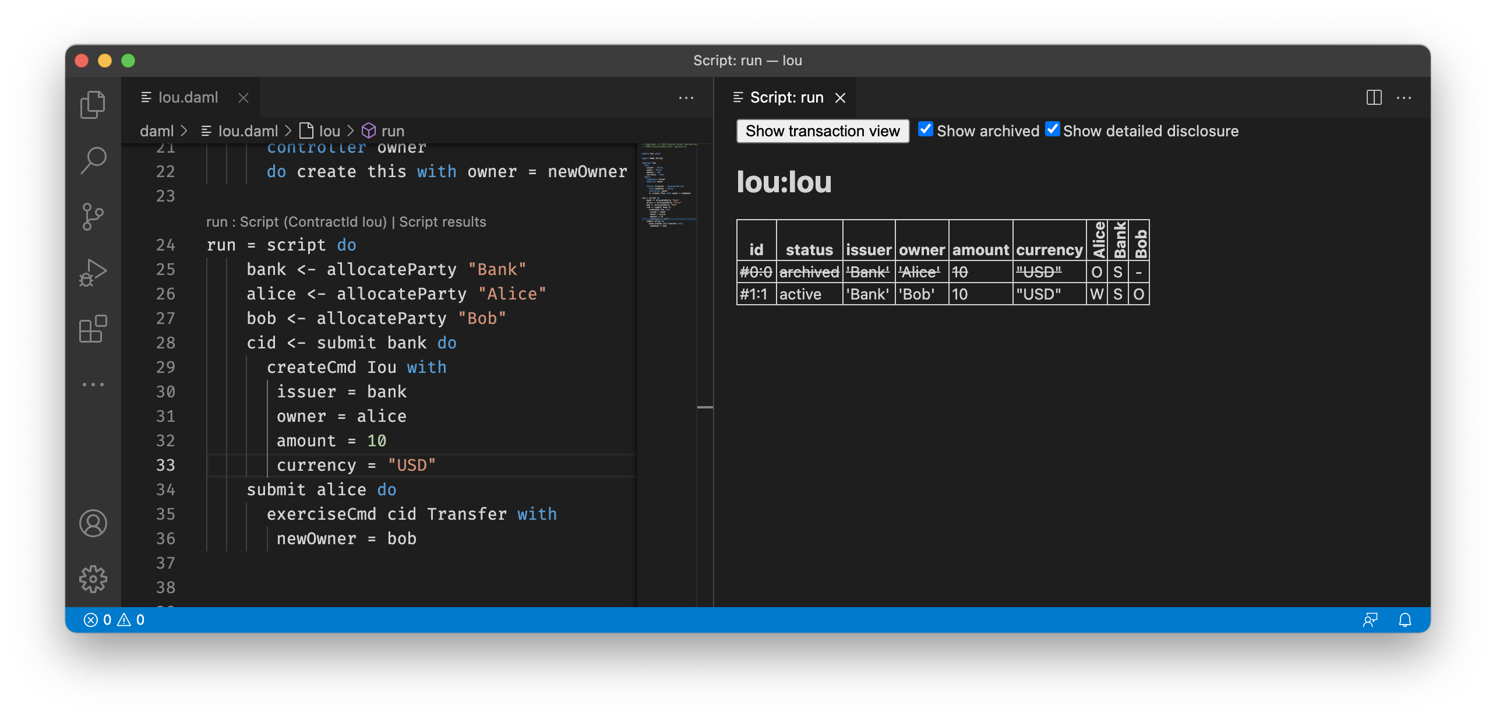Image resolution: width=1496 pixels, height=719 pixels.
Task: Uncheck Show detailed disclosure checkbox
Action: tap(1052, 129)
